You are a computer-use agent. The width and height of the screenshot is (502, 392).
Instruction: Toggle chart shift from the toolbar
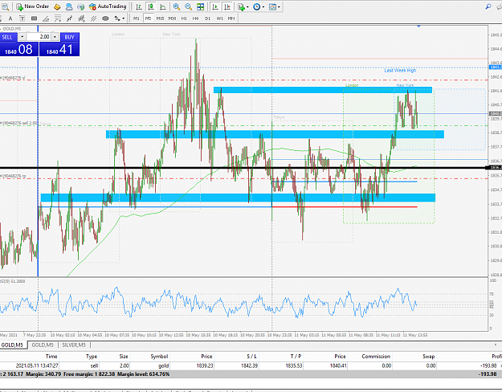click(x=227, y=6)
